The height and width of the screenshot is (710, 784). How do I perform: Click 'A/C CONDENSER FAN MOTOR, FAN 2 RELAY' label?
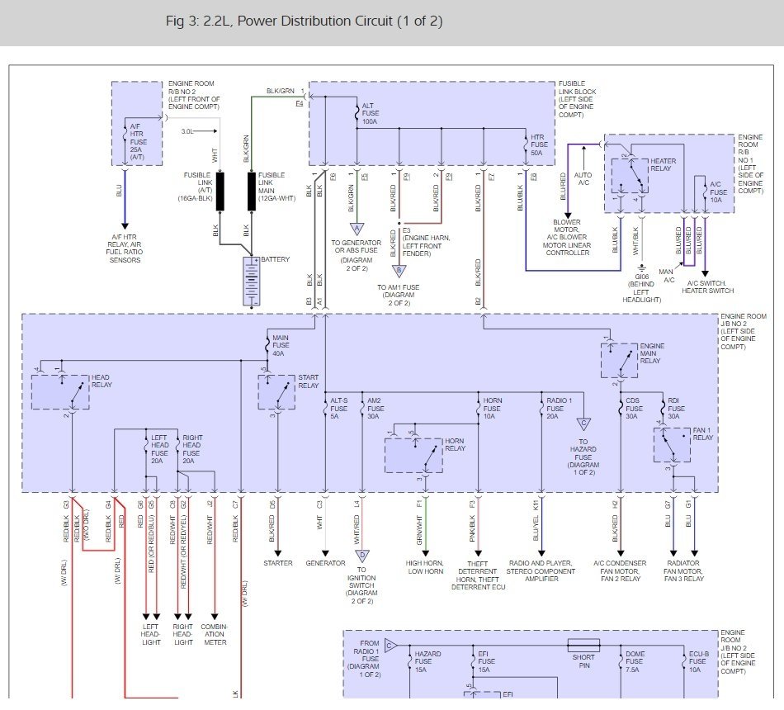(620, 571)
